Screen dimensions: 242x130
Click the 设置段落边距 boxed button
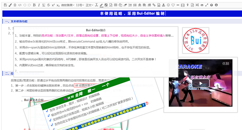coord(85,86)
